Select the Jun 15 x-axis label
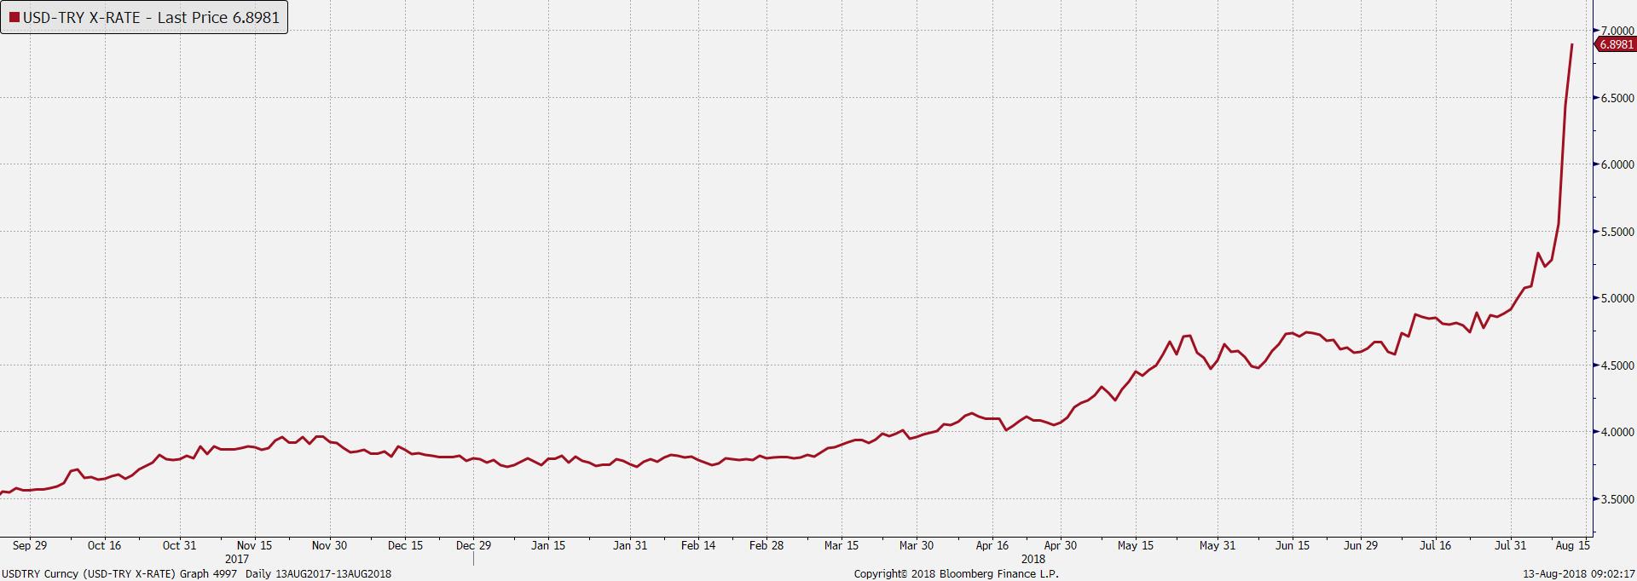 point(1293,545)
